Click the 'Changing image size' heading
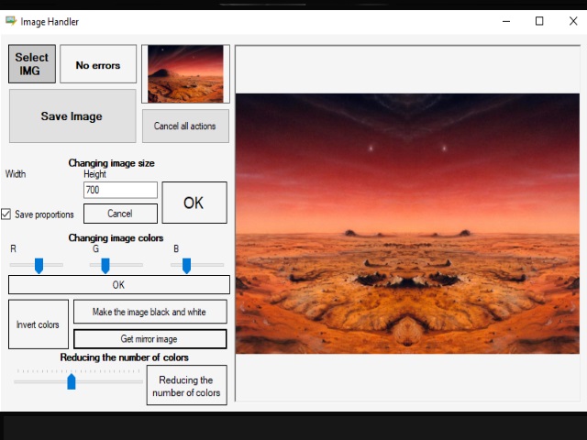This screenshot has height=440, width=587. click(x=112, y=163)
